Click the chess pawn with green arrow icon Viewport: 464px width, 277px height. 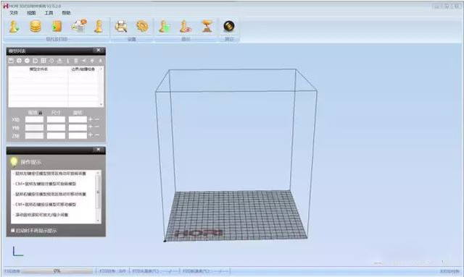coord(14,27)
